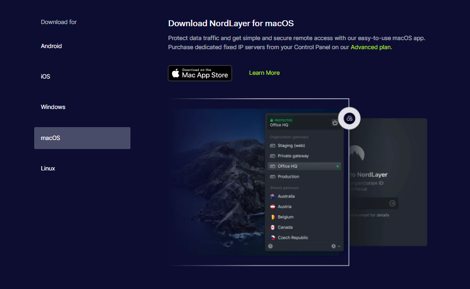Click the power button beside Office HQ
Image resolution: width=470 pixels, height=289 pixels.
[x=335, y=122]
